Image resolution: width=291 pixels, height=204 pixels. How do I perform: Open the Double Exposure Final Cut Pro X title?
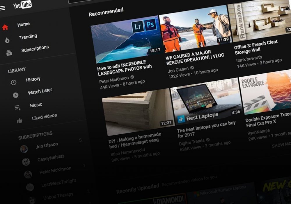268,120
